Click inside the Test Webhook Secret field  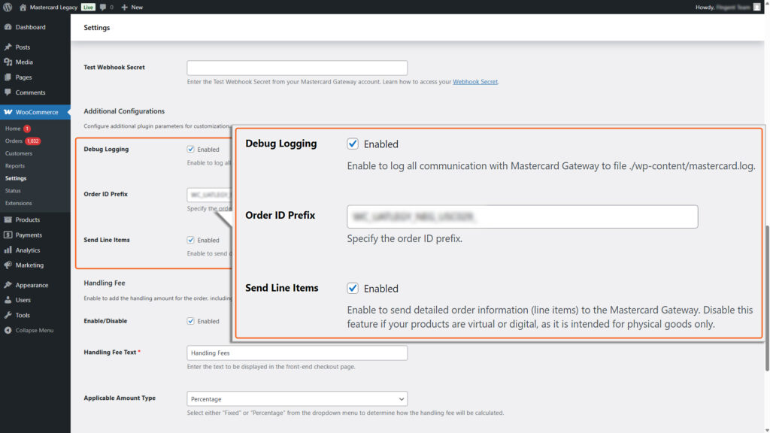click(x=296, y=67)
